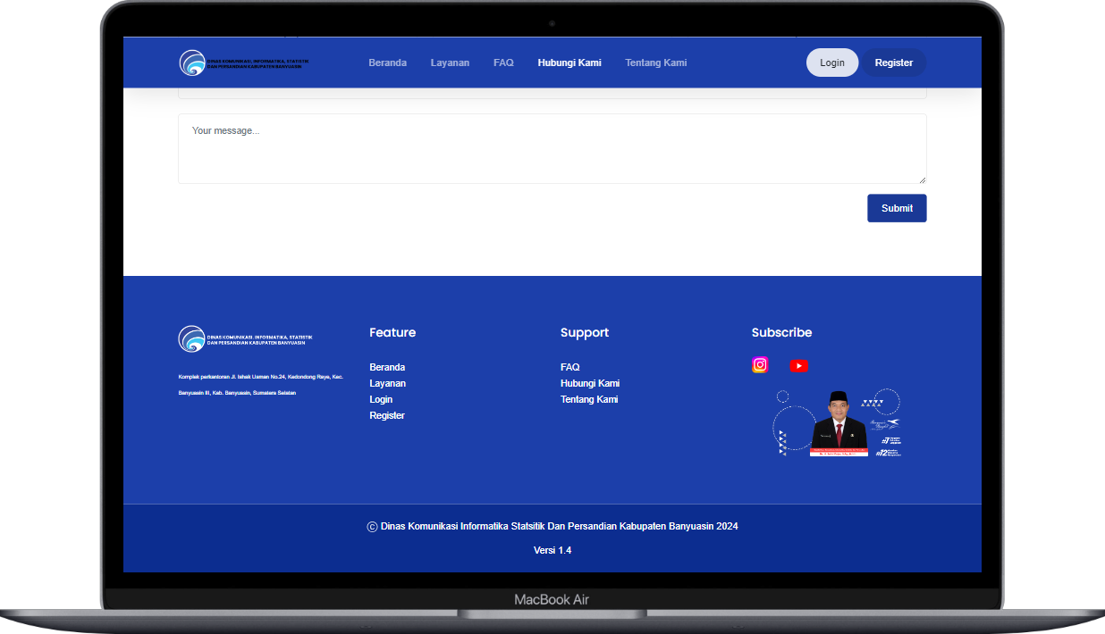Click the official's portrait image in footer
1105x634 pixels.
pos(838,423)
